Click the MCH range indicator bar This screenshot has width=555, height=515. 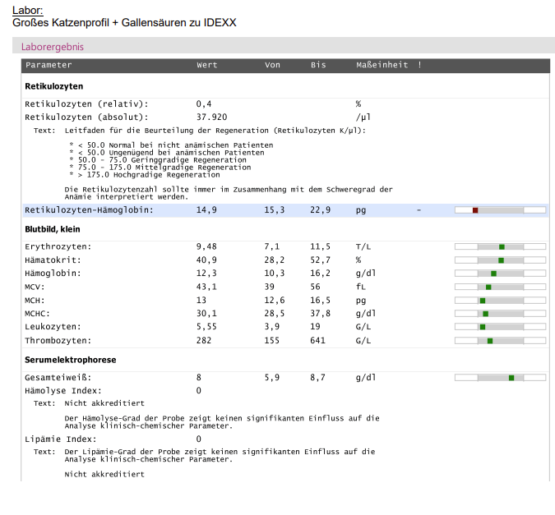500,301
